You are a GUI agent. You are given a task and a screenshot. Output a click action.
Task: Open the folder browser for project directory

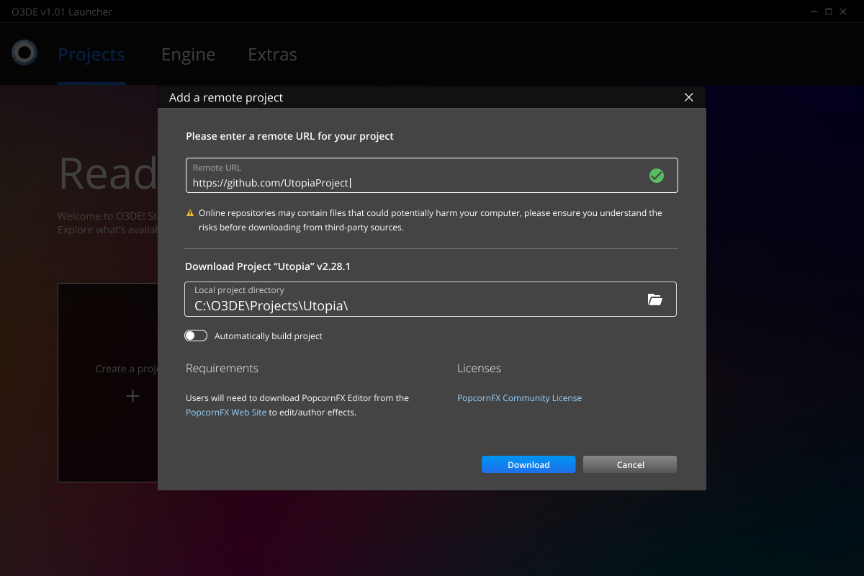coord(655,299)
